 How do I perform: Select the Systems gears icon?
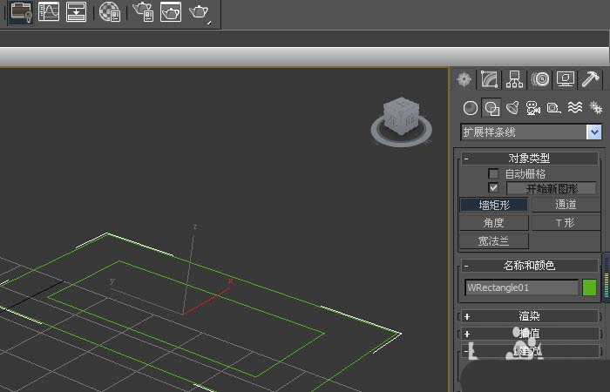pos(595,108)
